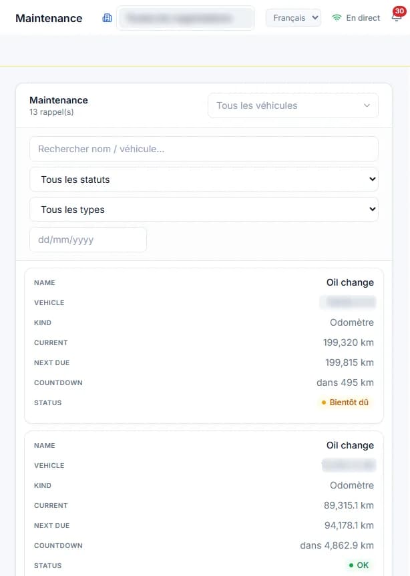Open the Français language dropdown

click(293, 17)
